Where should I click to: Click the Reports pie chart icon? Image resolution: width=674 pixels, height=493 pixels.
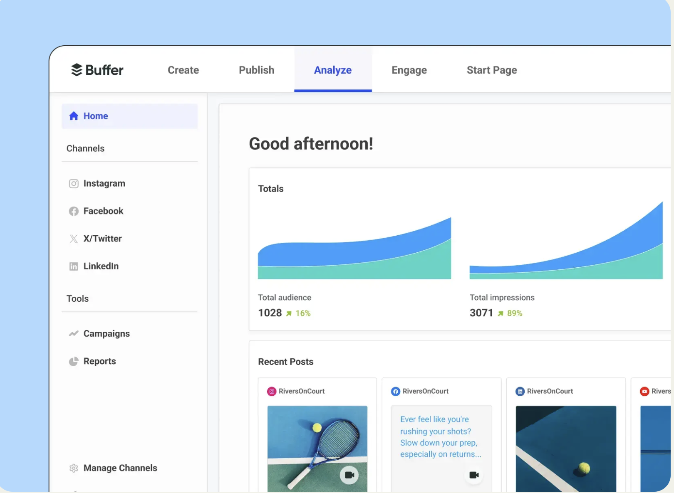pyautogui.click(x=74, y=361)
